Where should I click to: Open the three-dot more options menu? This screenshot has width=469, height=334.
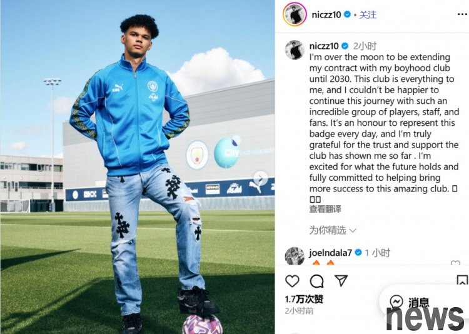pyautogui.click(x=462, y=14)
